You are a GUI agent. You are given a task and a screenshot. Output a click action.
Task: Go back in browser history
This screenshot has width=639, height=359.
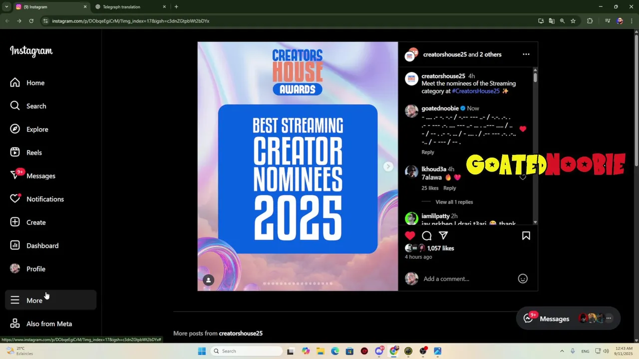tap(7, 21)
